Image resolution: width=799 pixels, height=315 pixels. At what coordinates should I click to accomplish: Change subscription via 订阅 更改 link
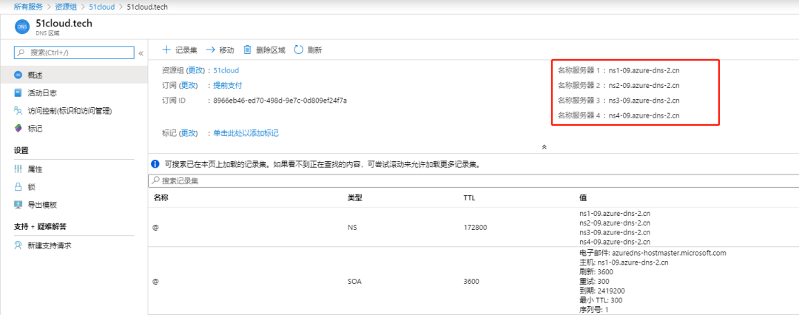point(188,85)
